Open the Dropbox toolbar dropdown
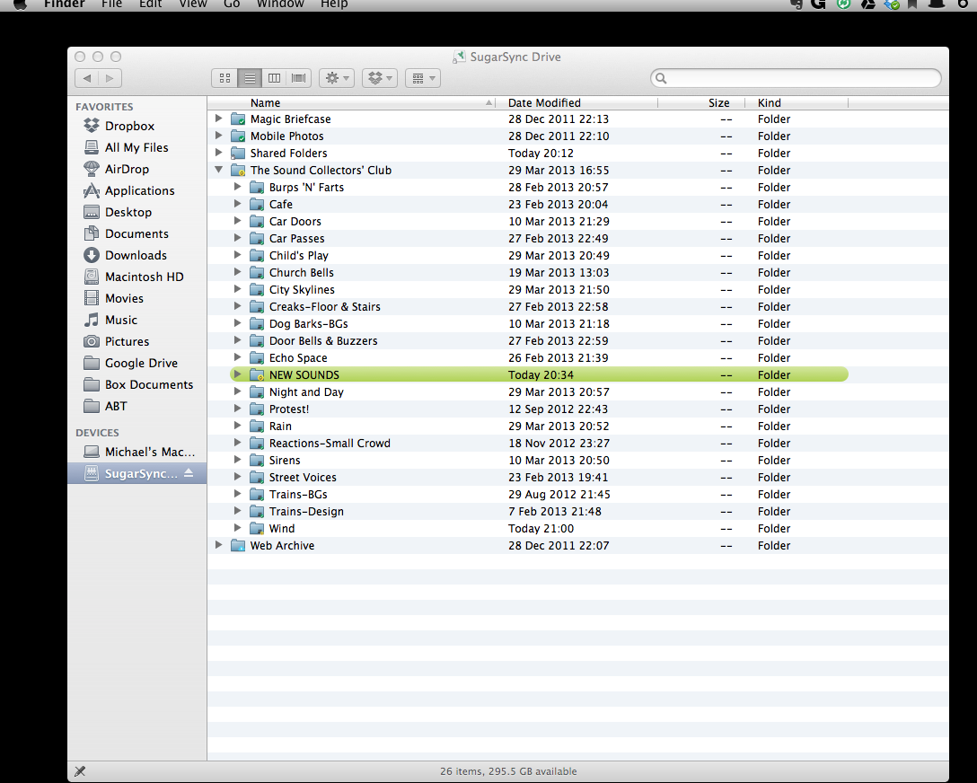Screen dimensions: 977x783 379,78
